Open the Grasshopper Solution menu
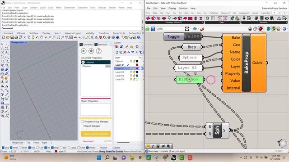The width and height of the screenshot is (289, 162). [x=183, y=8]
